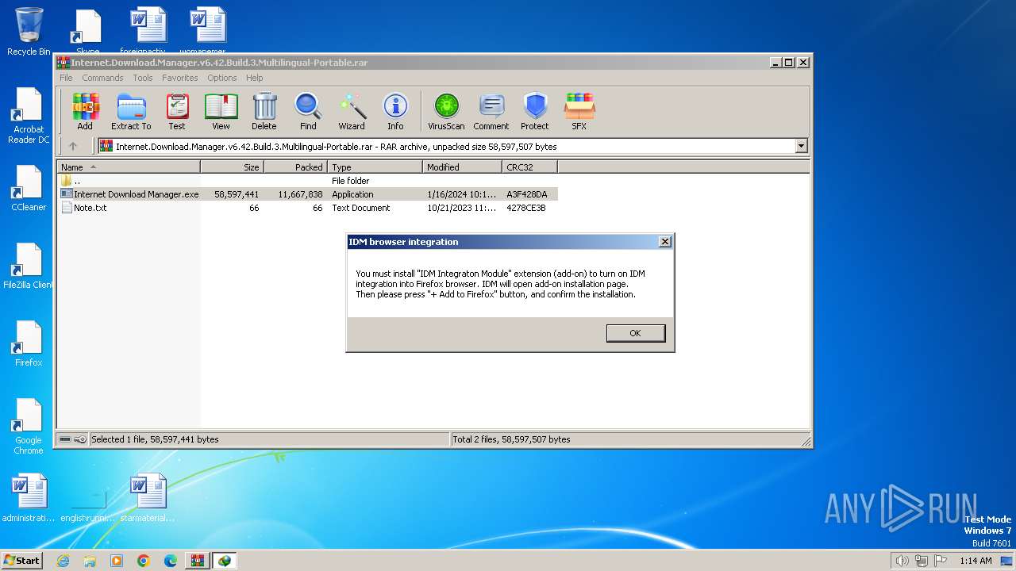This screenshot has width=1016, height=571.
Task: Click the File Explorer taskbar icon
Action: [x=90, y=561]
